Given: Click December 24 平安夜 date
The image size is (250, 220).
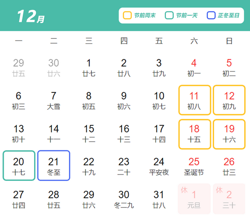Looking at the screenshot, I should click(x=159, y=166).
